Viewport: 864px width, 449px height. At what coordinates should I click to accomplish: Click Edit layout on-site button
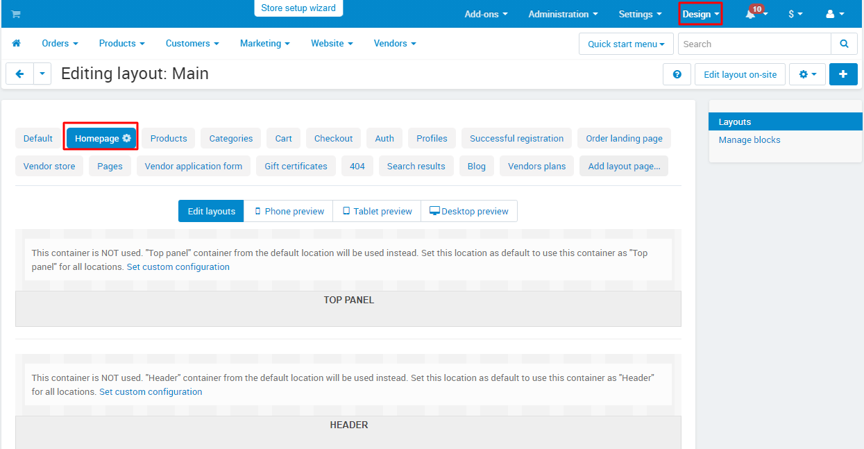[x=740, y=74]
